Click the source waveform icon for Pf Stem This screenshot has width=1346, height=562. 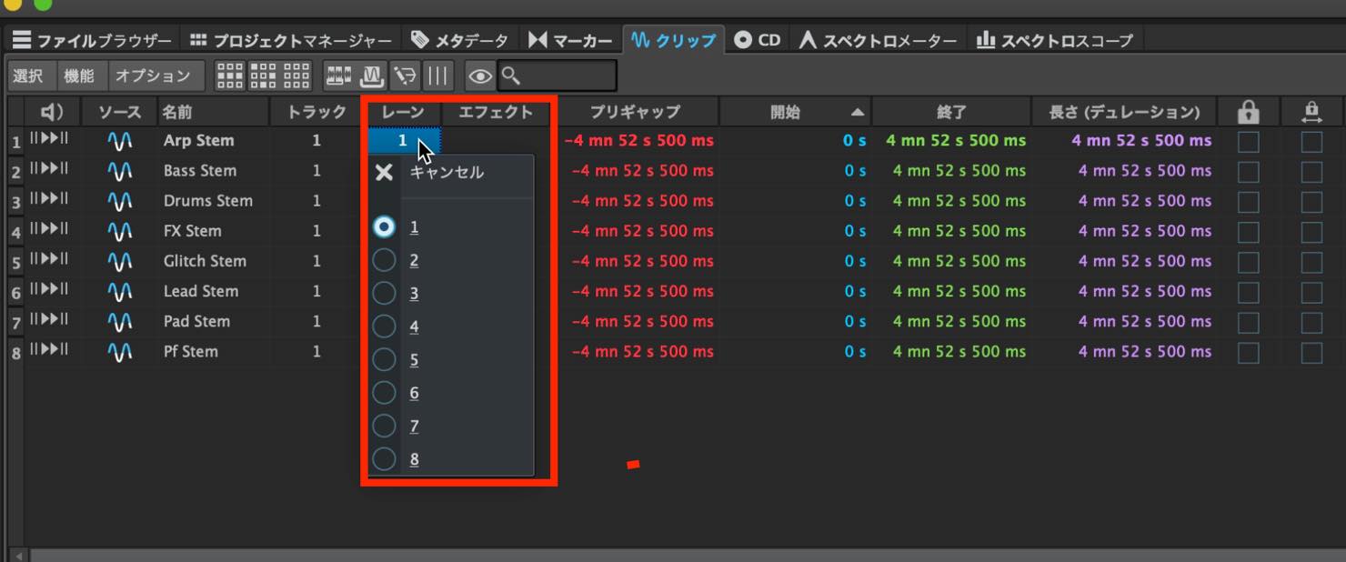(119, 352)
